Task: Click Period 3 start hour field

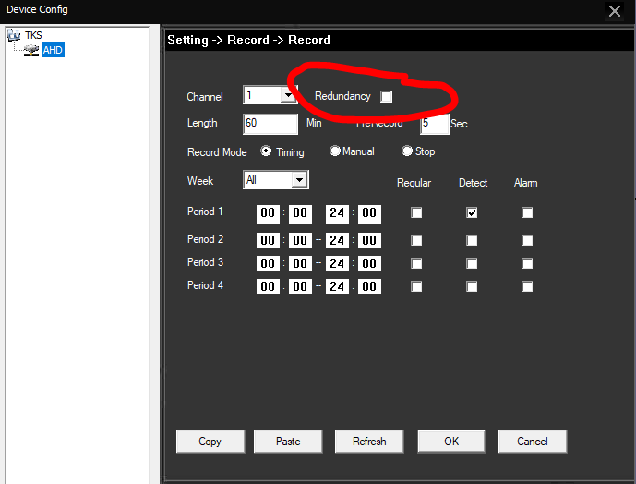Action: click(268, 263)
